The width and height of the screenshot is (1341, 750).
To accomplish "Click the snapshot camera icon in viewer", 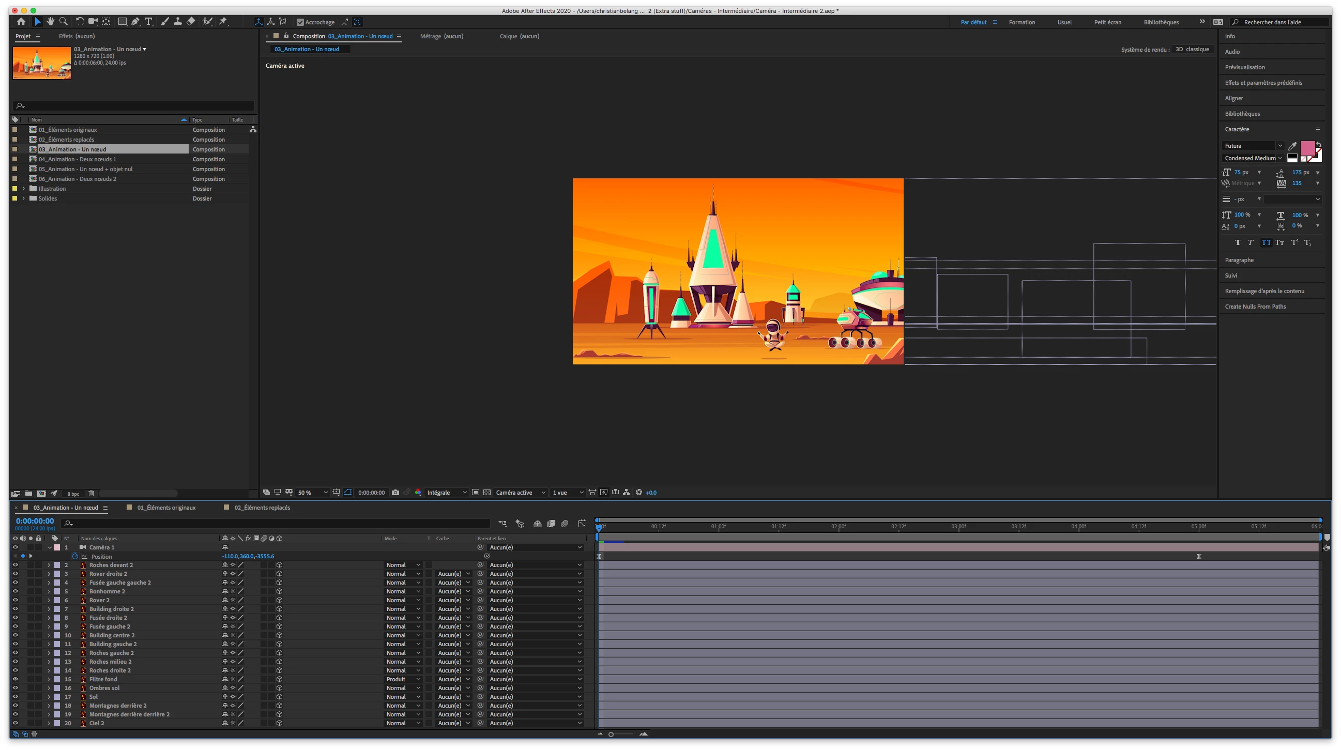I will point(395,493).
